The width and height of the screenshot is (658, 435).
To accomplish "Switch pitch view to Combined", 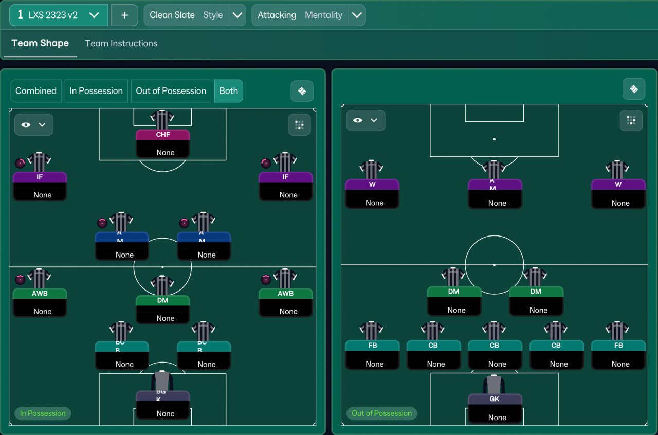I will (36, 91).
